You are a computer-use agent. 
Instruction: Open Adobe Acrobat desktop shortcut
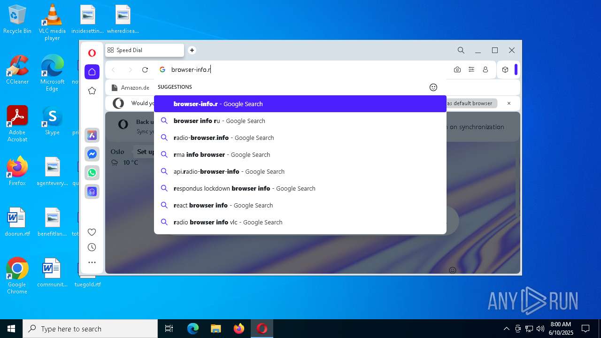tap(17, 124)
